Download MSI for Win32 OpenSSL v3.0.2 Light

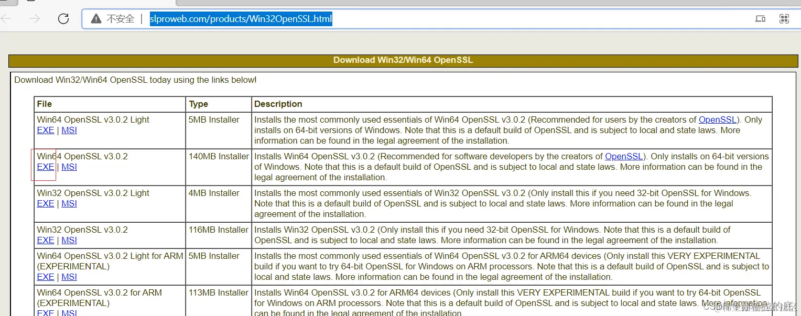69,203
